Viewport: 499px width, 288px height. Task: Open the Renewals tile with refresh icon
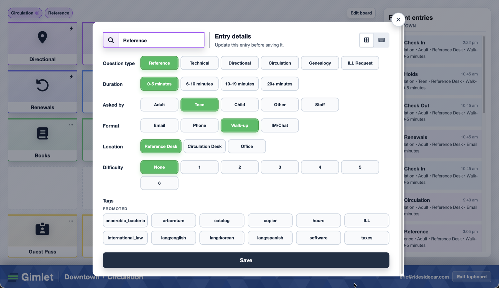tap(42, 92)
